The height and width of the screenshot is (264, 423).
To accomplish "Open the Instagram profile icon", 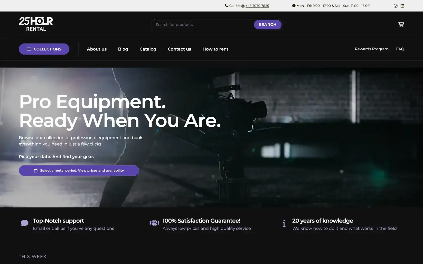I will click(396, 6).
